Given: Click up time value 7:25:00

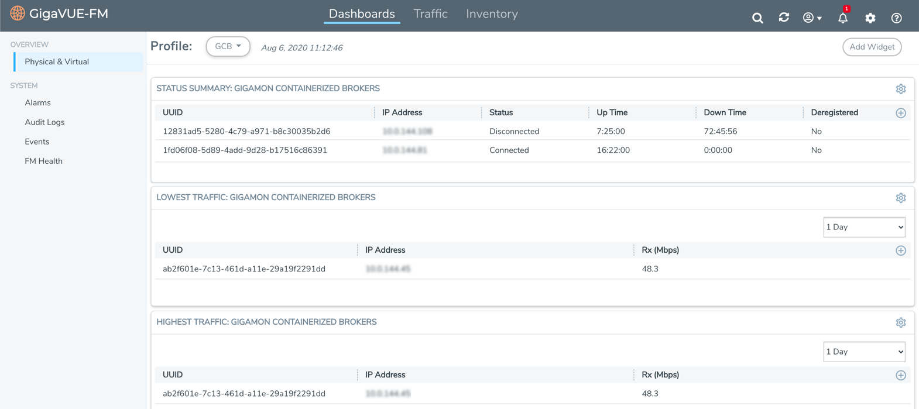Looking at the screenshot, I should point(611,131).
